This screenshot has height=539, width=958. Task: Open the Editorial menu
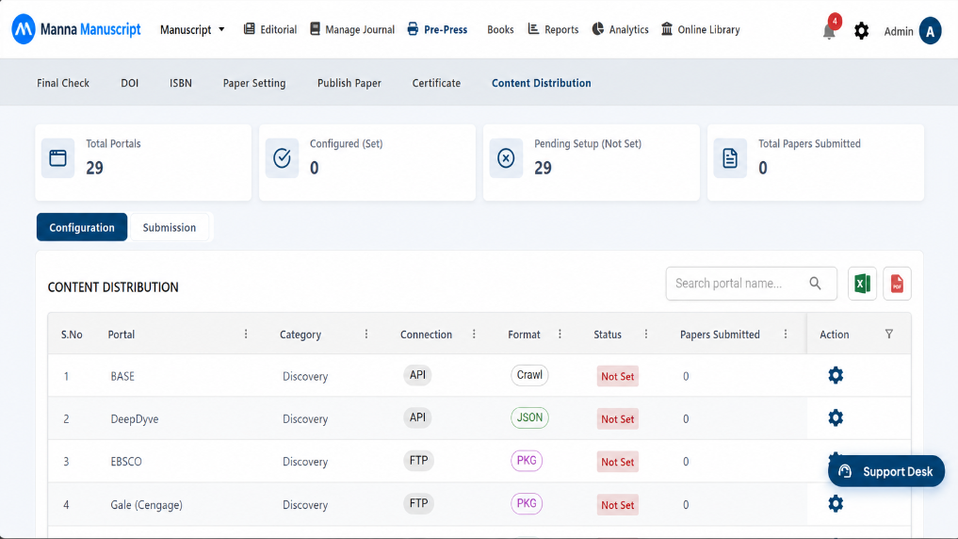click(x=270, y=29)
